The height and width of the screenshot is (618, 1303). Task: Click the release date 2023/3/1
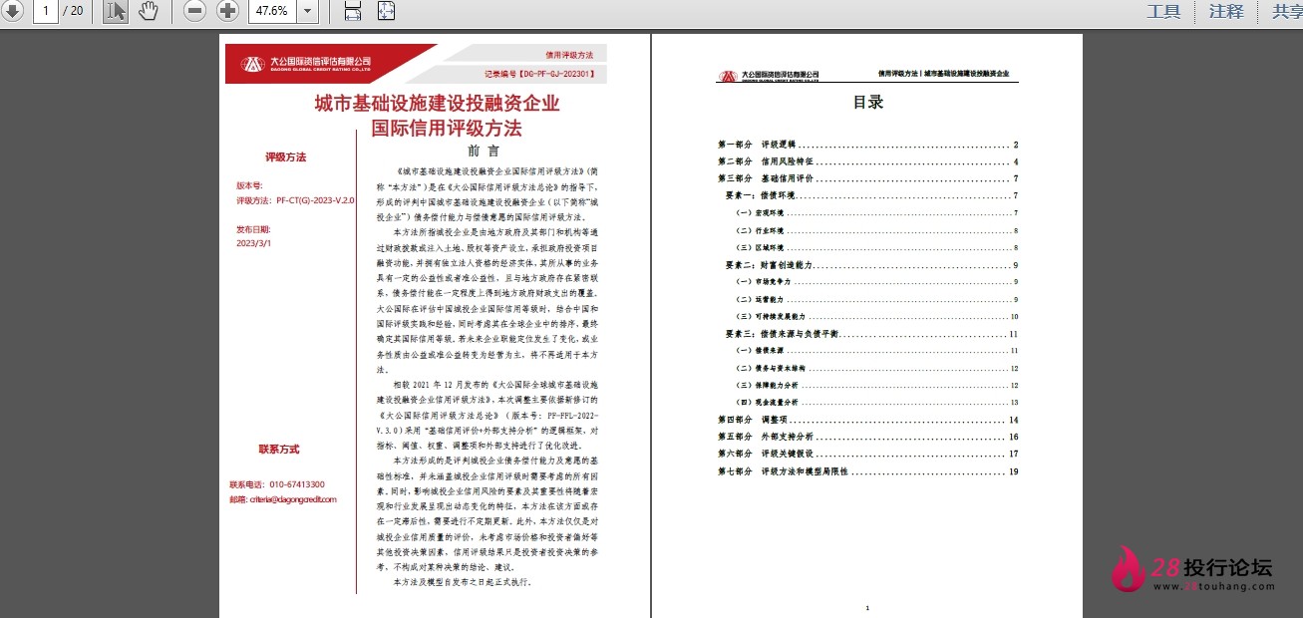[x=253, y=242]
